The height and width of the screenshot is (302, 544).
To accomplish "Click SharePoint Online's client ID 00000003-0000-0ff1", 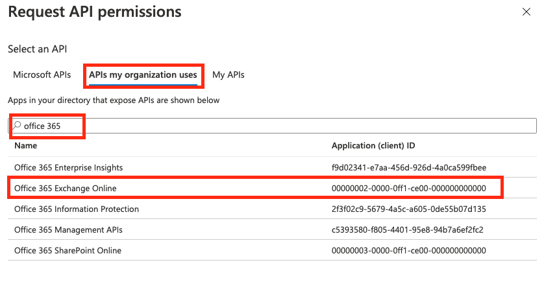I will (408, 250).
